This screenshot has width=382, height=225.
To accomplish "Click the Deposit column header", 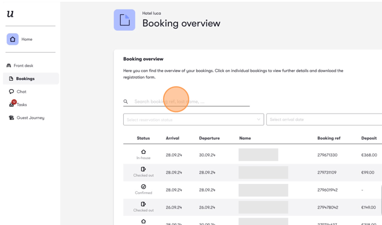I will 369,138.
